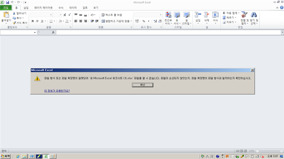Click the 붙여넣기 paste icon
The image size is (284, 159).
(6, 15)
